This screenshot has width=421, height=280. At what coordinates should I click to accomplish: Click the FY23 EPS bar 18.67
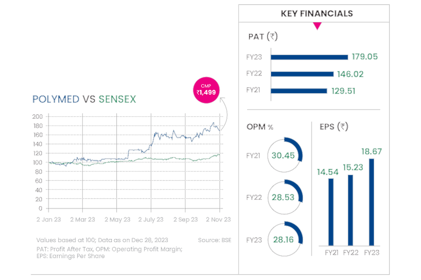click(371, 201)
